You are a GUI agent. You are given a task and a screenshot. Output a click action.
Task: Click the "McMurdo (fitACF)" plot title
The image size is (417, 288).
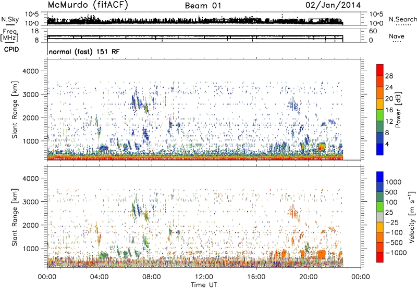(x=88, y=5)
